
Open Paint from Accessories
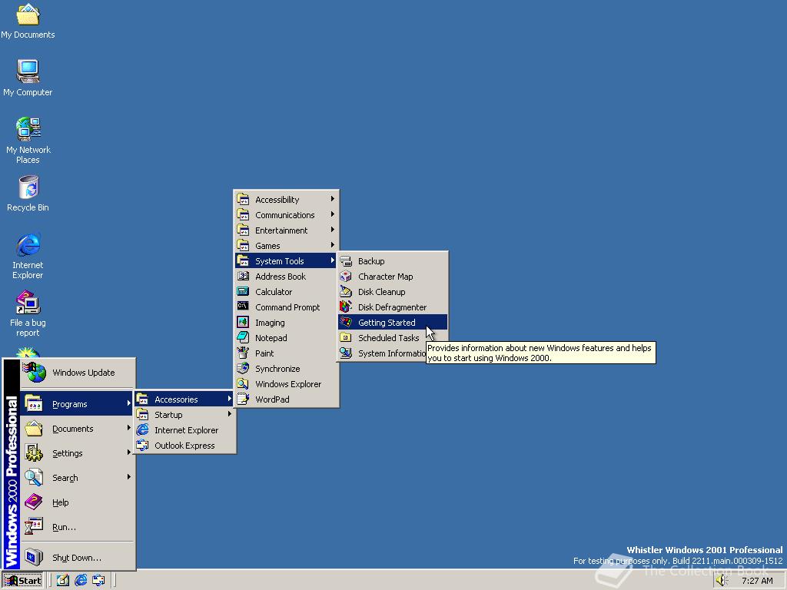tap(286, 353)
